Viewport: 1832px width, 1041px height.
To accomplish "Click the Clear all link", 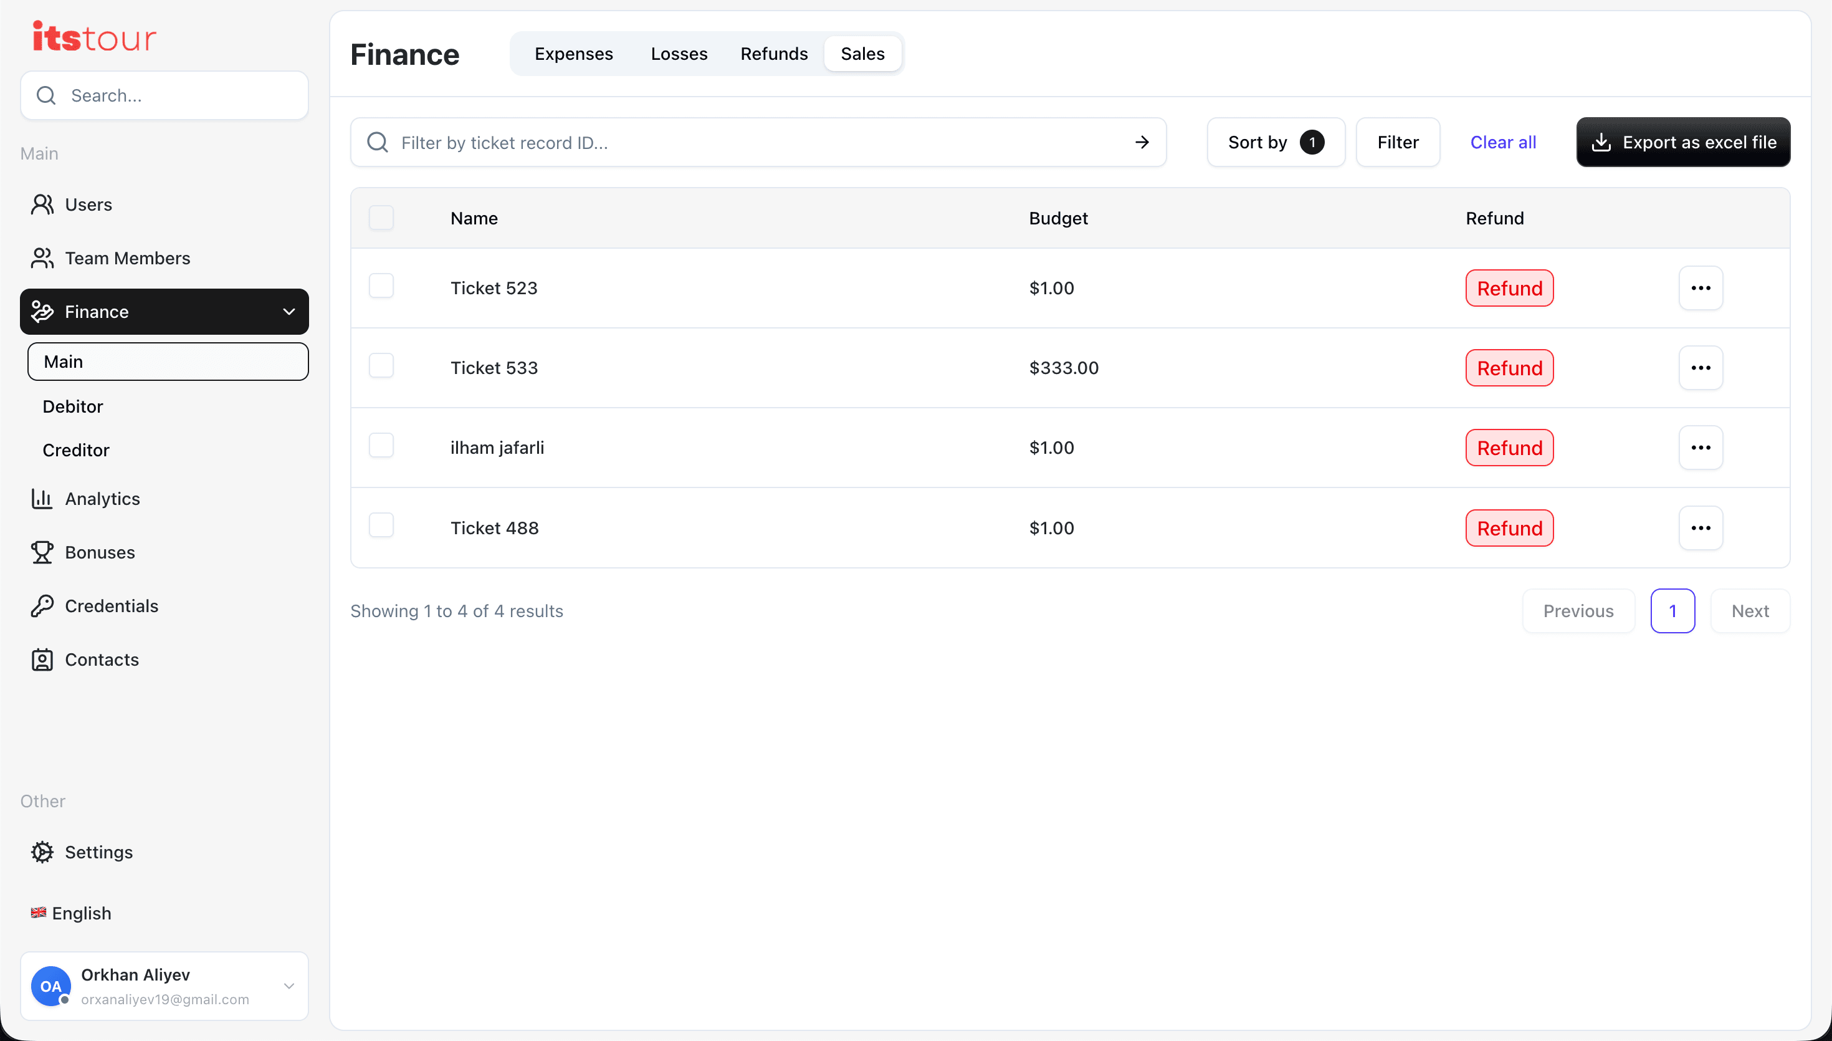I will point(1502,142).
